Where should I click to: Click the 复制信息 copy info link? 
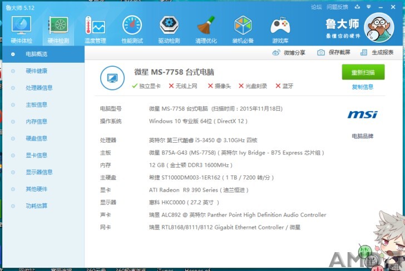pyautogui.click(x=362, y=87)
